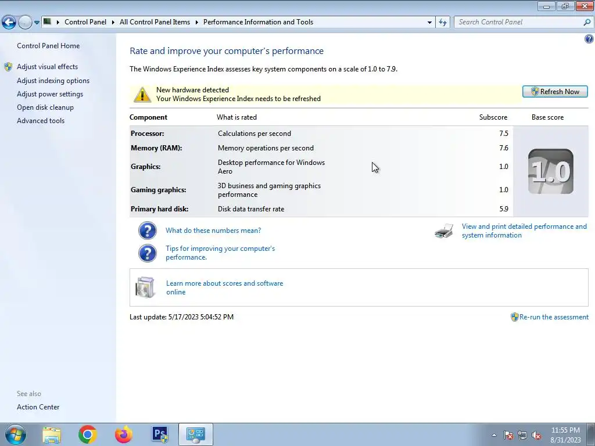Click shield icon beside Re-run the assessment
Image resolution: width=595 pixels, height=446 pixels.
tap(515, 317)
